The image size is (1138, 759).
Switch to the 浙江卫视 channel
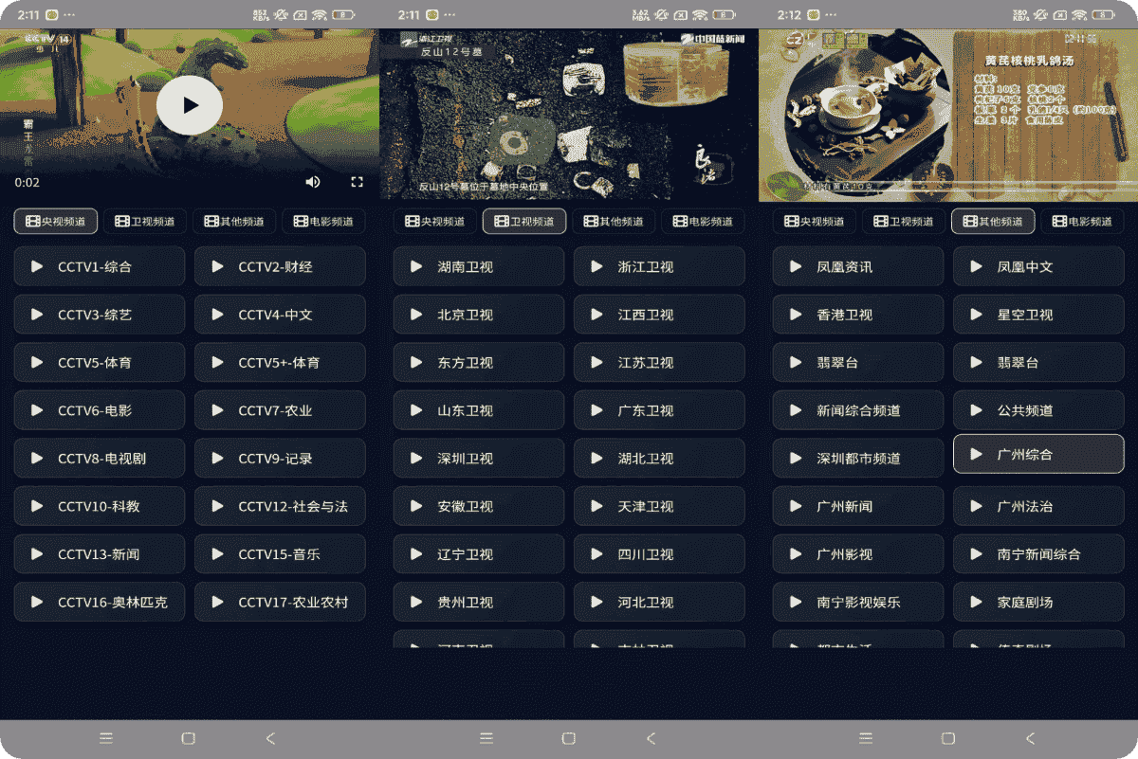tap(659, 267)
